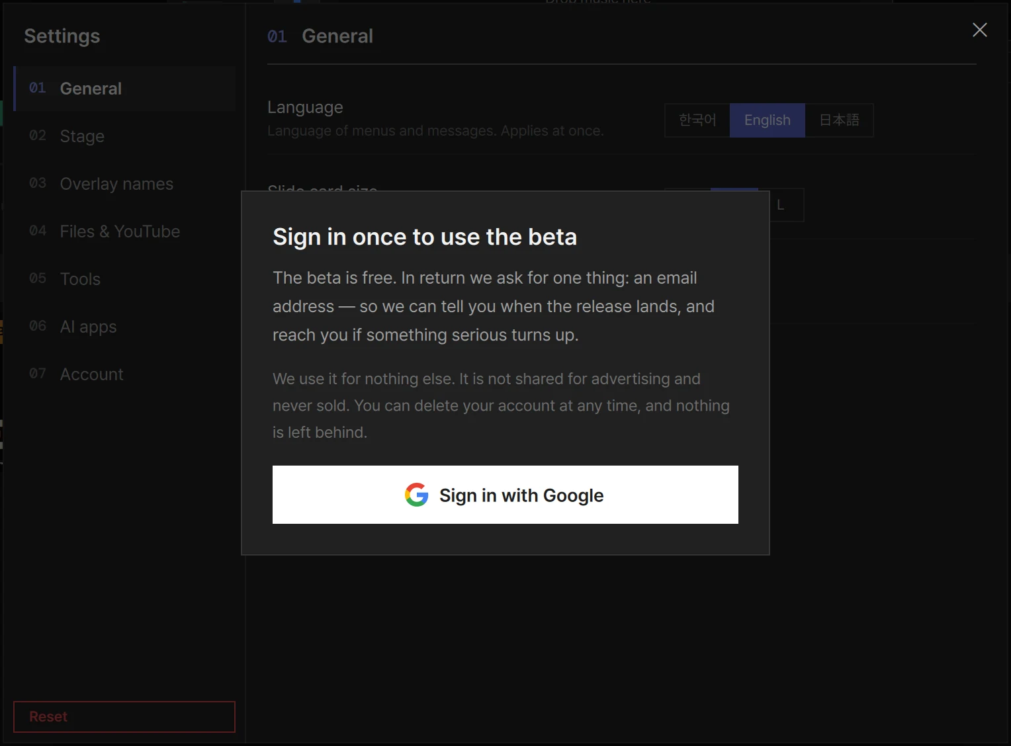The height and width of the screenshot is (746, 1011).
Task: Open Files & YouTube settings
Action: 124,231
